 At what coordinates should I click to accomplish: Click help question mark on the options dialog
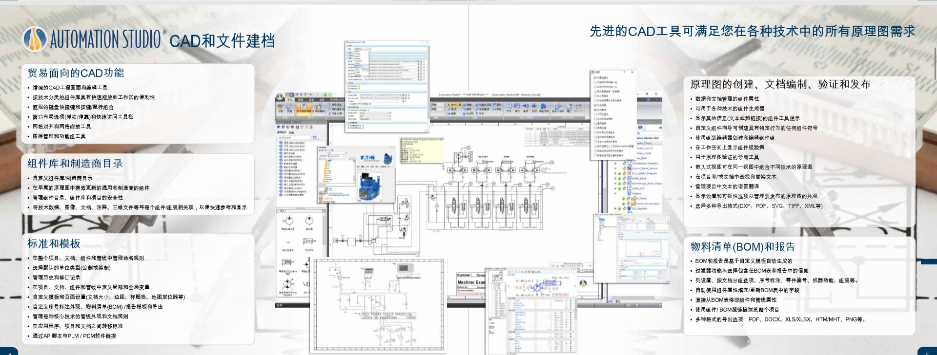[624, 72]
